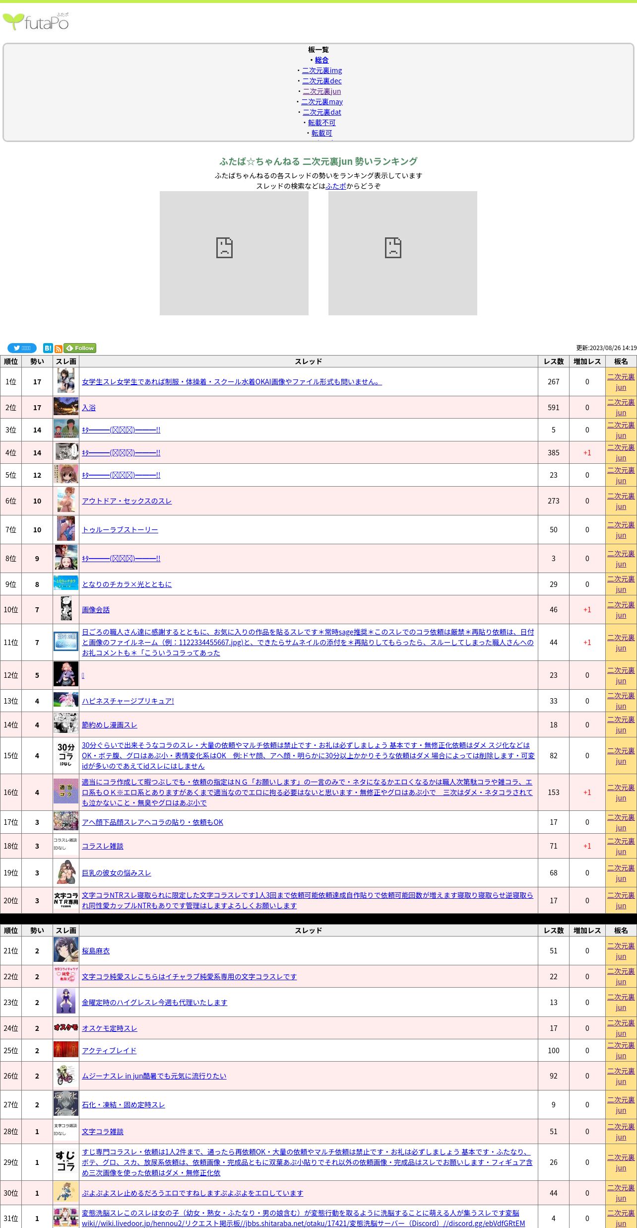
Task: Click the 591 reply count in 入浴 row
Action: [x=554, y=408]
